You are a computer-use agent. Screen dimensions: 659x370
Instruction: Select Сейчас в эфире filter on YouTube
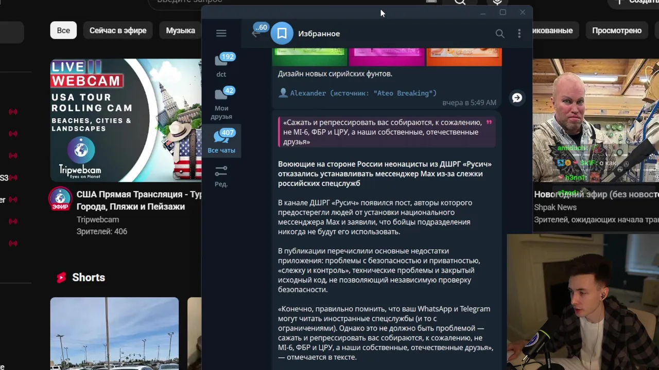tap(118, 30)
